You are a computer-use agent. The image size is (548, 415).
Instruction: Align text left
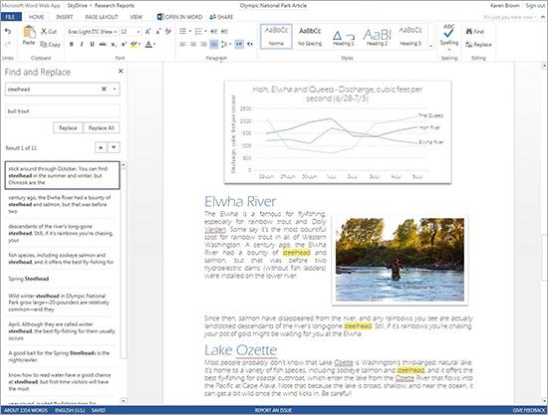coord(182,45)
